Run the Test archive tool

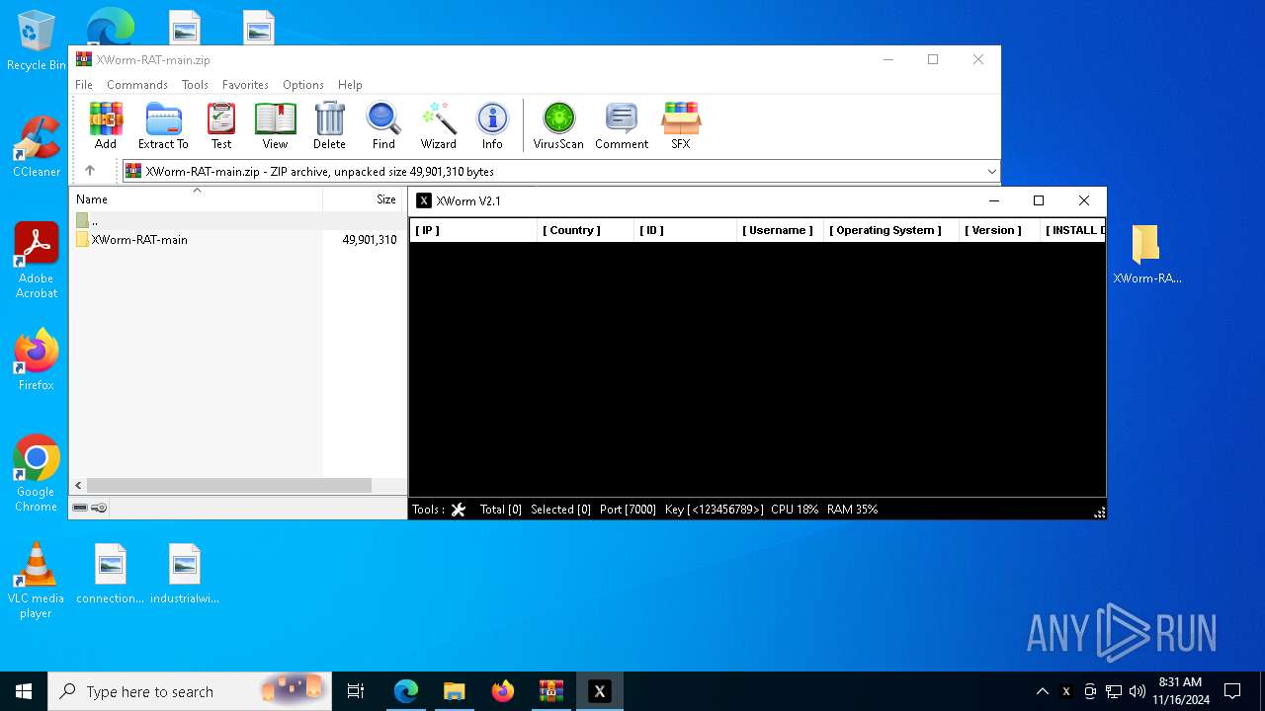(x=221, y=125)
